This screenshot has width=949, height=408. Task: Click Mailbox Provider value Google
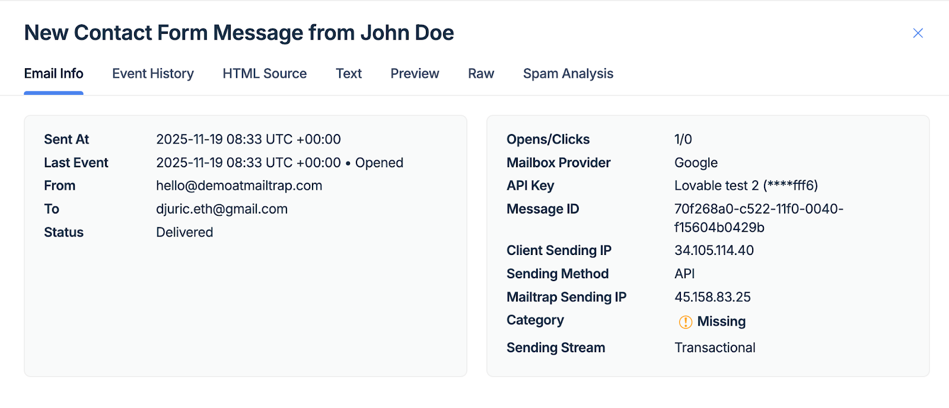coord(696,162)
